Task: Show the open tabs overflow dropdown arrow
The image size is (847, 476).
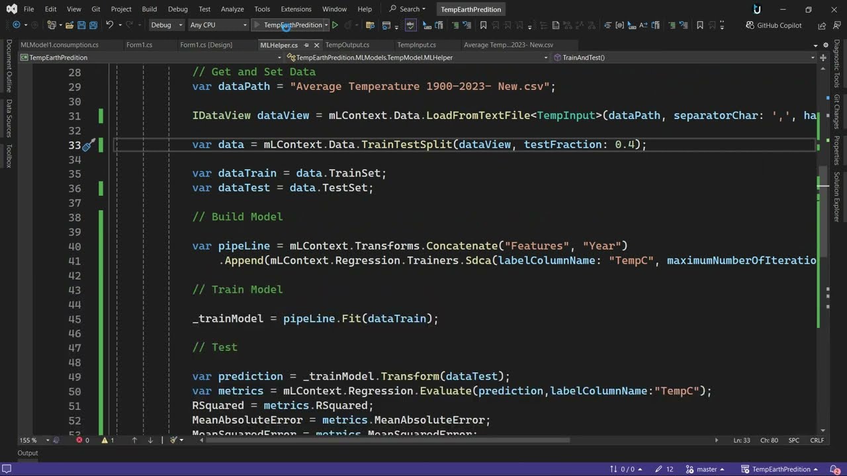Action: [817, 45]
